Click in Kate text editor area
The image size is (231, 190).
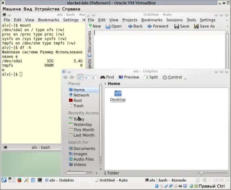(x=160, y=50)
